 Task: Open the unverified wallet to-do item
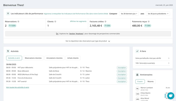pos(152,58)
